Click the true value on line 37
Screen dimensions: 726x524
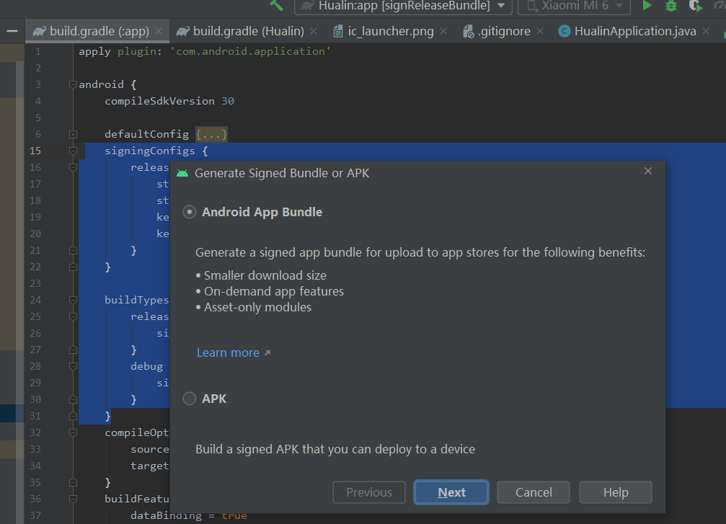pos(234,515)
